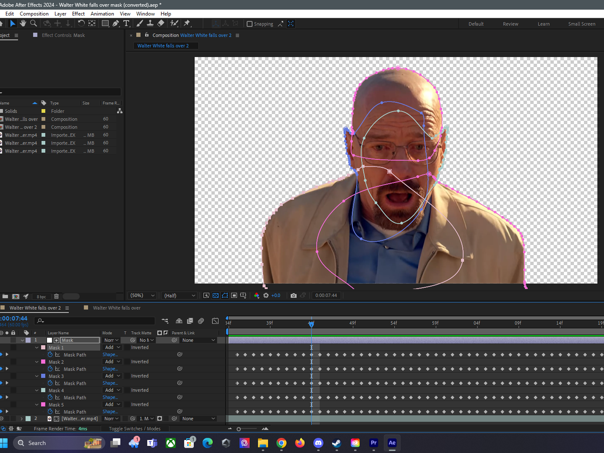Switch to Walter White falls over timeline tab
This screenshot has width=604, height=453.
[117, 308]
